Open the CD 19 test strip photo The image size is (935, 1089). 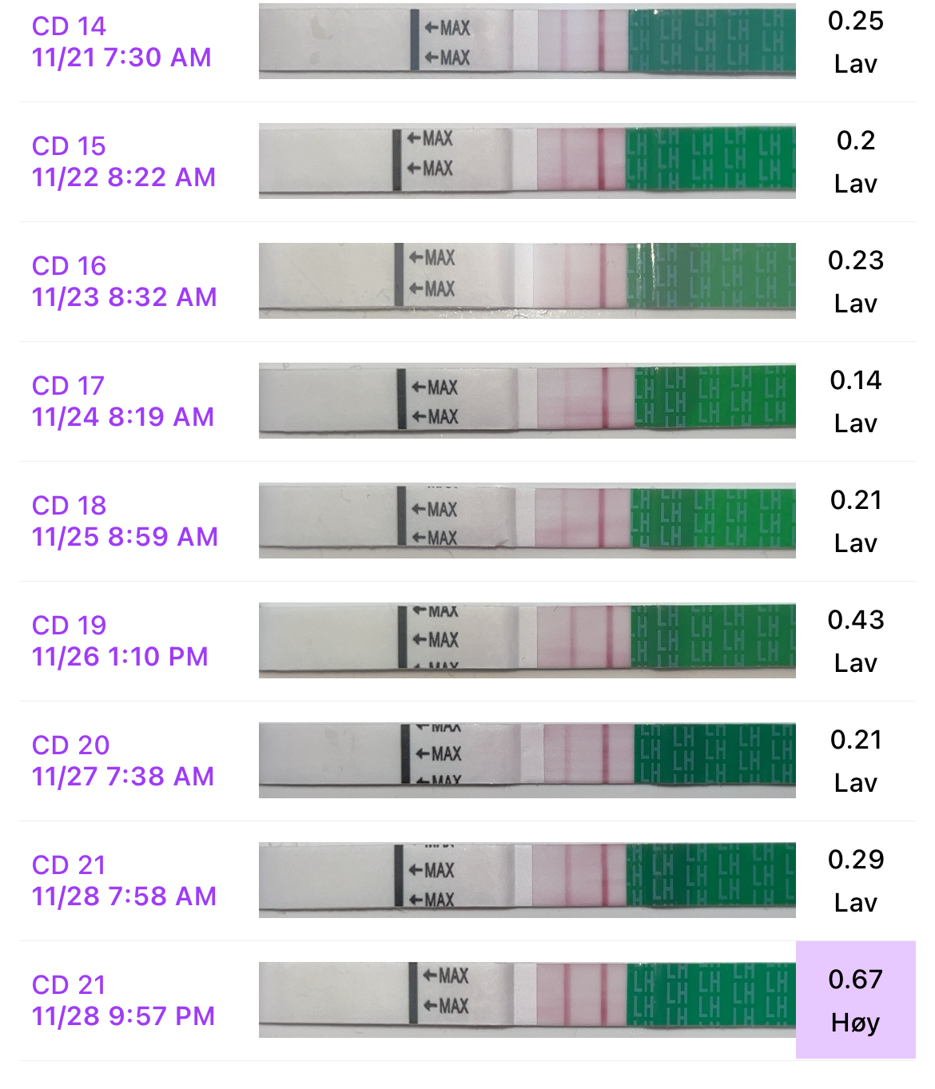click(527, 640)
